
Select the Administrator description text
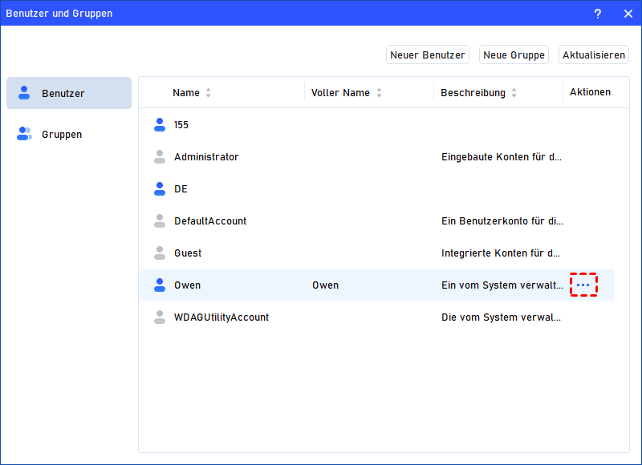(502, 157)
